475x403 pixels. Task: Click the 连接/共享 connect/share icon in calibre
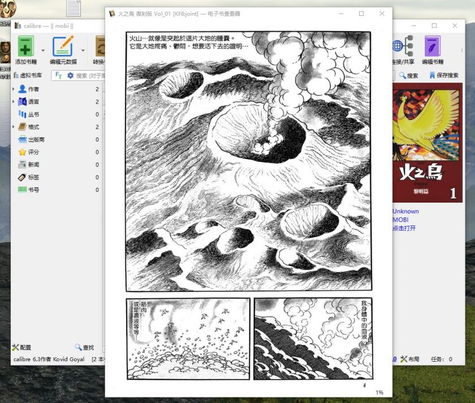click(403, 46)
